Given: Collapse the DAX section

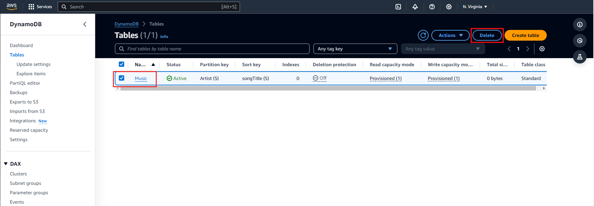Looking at the screenshot, I should 6,164.
